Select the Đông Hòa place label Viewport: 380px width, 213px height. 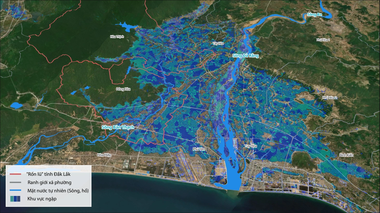[123, 89]
